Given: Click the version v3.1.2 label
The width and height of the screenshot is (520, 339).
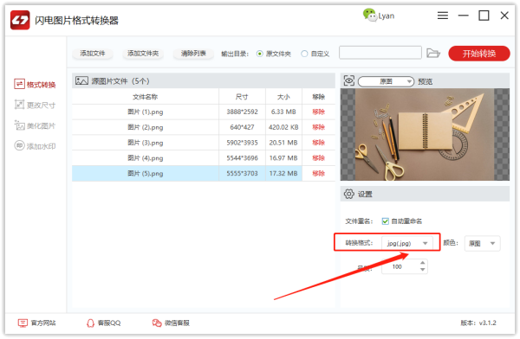Looking at the screenshot, I should coord(478,323).
